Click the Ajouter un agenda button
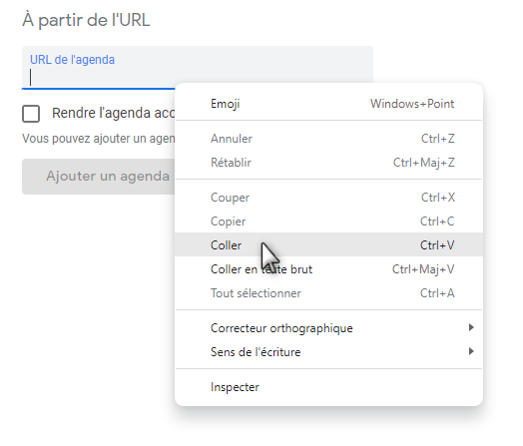Image resolution: width=523 pixels, height=446 pixels. point(99,177)
